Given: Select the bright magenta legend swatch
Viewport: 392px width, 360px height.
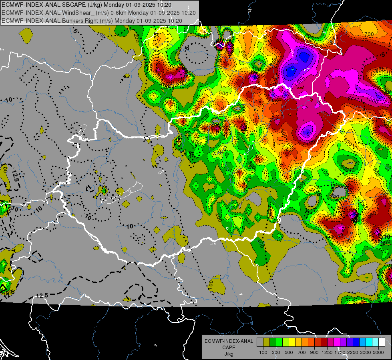Looking at the screenshot, I should pyautogui.click(x=337, y=342).
